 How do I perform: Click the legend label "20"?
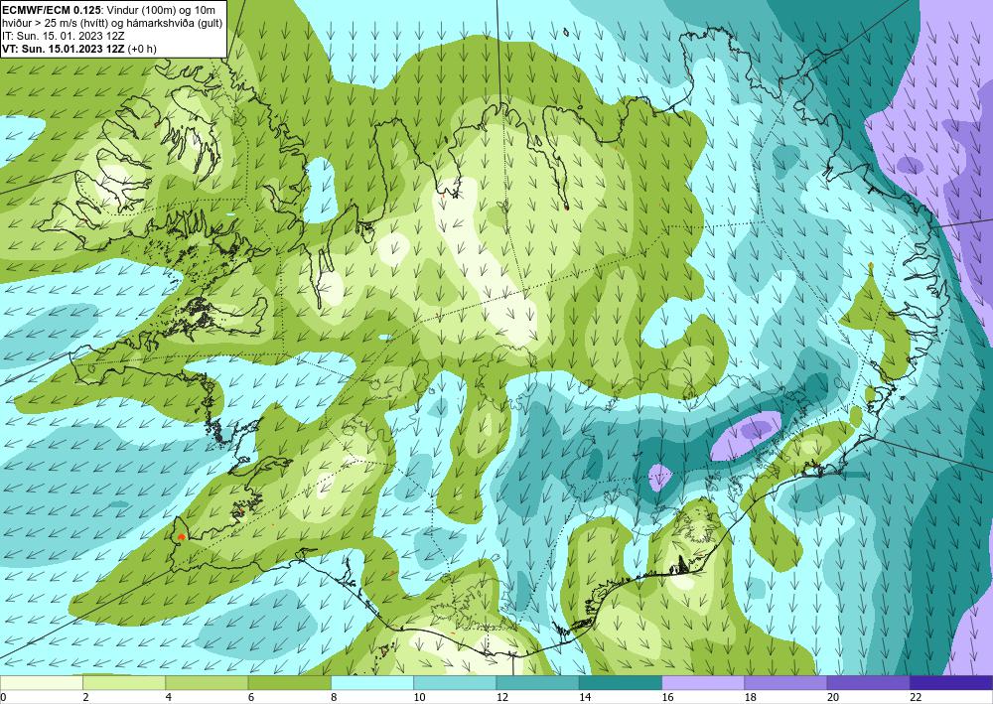(x=834, y=697)
